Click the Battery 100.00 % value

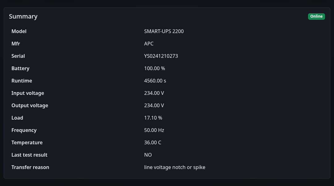point(155,68)
